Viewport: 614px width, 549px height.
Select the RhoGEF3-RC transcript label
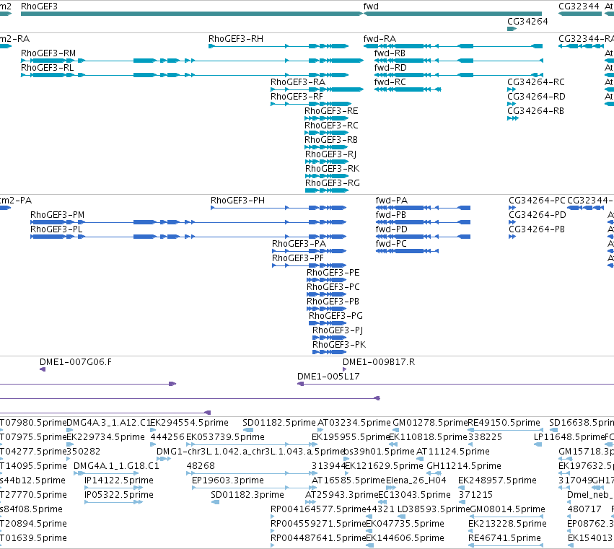[x=332, y=126]
